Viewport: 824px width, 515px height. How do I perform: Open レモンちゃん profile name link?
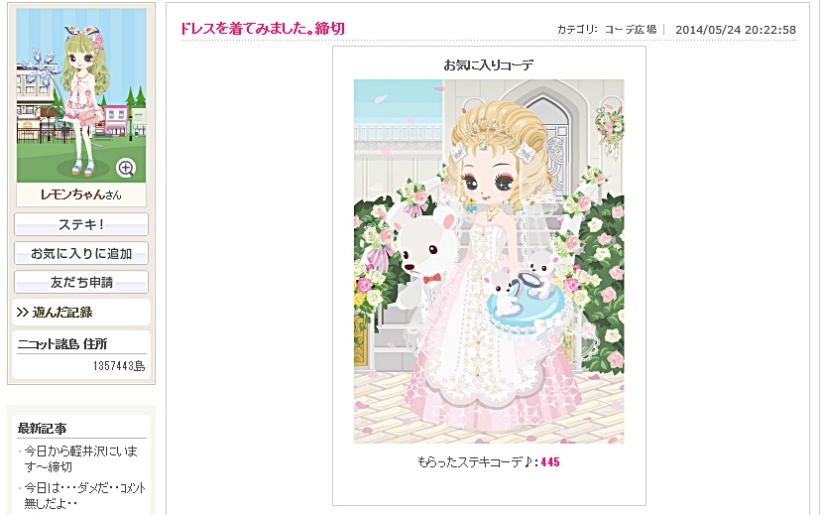[73, 194]
